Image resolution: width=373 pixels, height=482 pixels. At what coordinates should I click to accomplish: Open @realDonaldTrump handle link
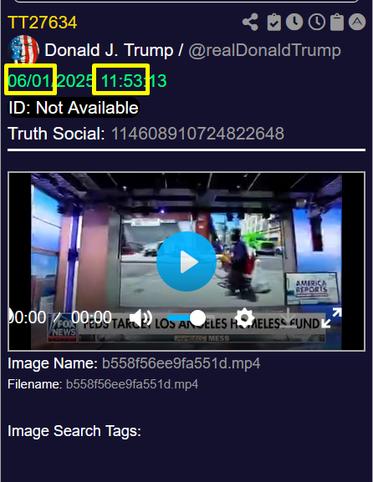tap(264, 50)
